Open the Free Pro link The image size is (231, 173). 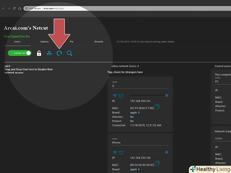pos(25,36)
